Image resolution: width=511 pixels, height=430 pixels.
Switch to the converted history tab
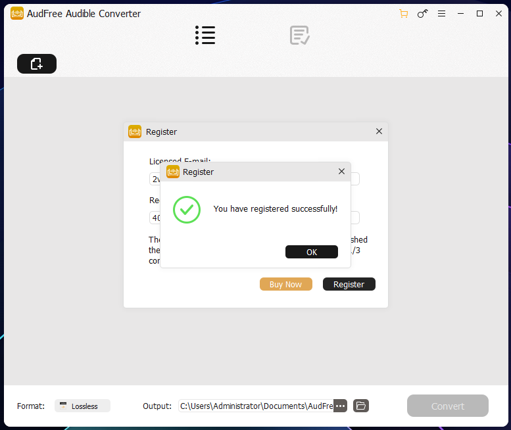(299, 36)
